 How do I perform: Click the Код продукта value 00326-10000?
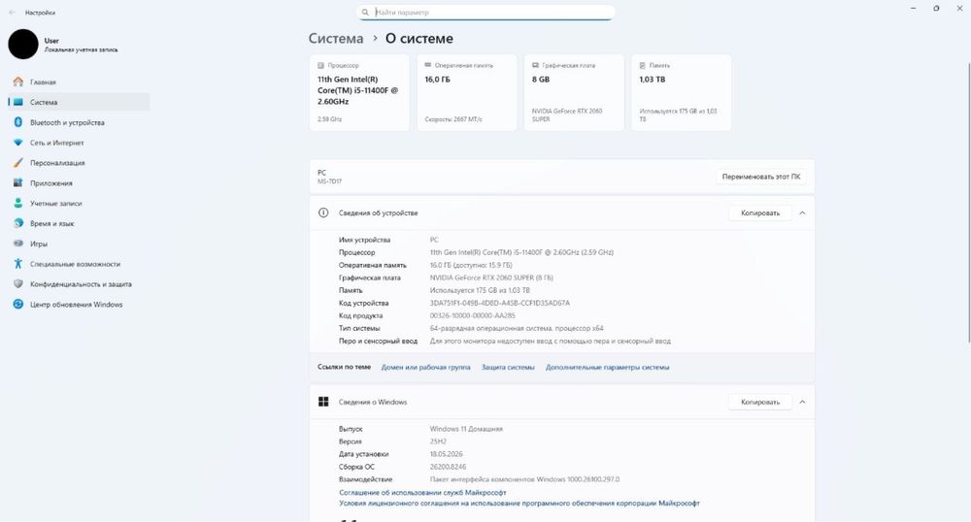click(473, 315)
